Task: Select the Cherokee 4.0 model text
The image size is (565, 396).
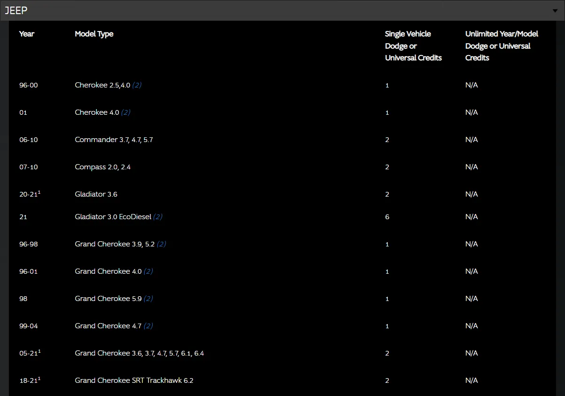Action: coord(97,112)
